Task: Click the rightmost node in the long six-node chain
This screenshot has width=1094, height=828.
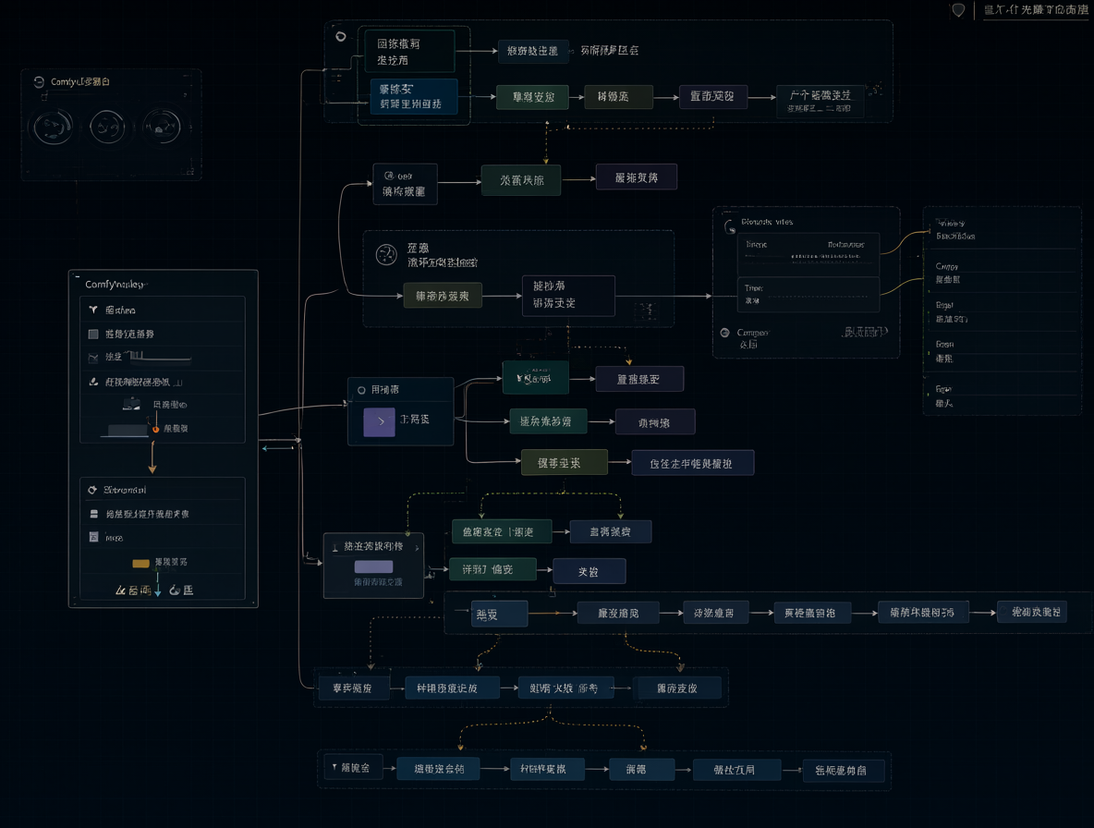Action: [1032, 612]
